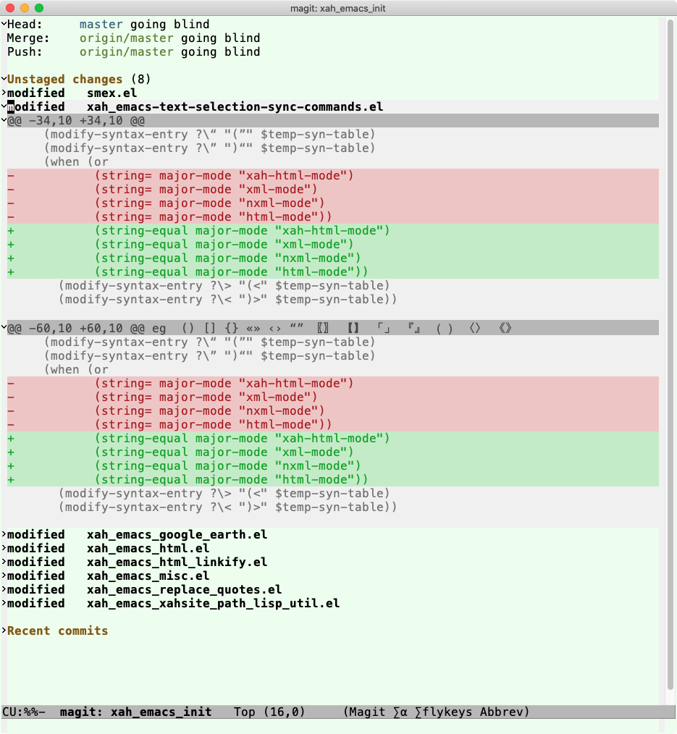Image resolution: width=677 pixels, height=734 pixels.
Task: Expand xah_emacs_html_linkify.el changes
Action: (x=4, y=561)
